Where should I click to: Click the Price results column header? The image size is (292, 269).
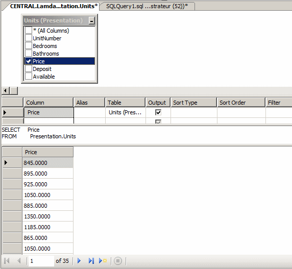coord(48,152)
